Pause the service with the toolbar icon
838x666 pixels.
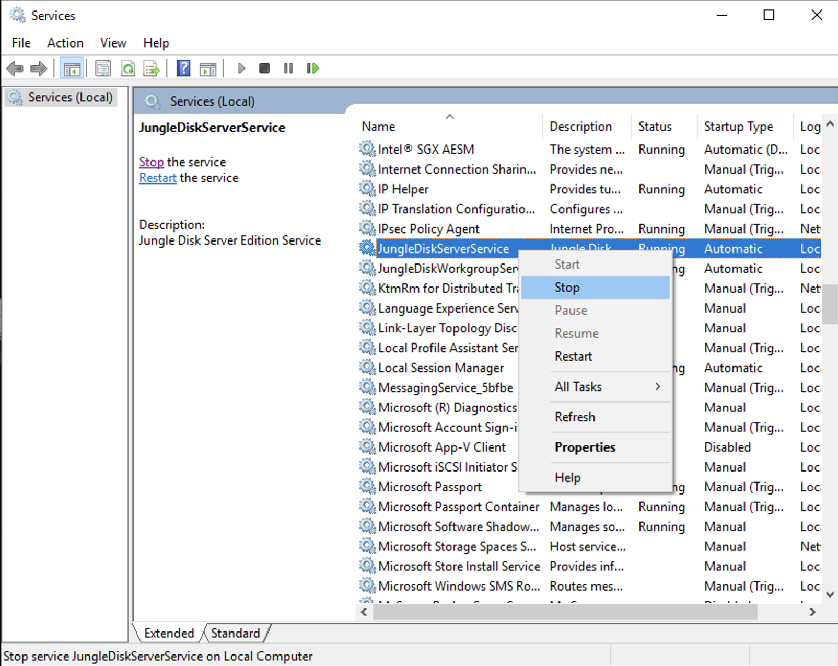pos(288,68)
